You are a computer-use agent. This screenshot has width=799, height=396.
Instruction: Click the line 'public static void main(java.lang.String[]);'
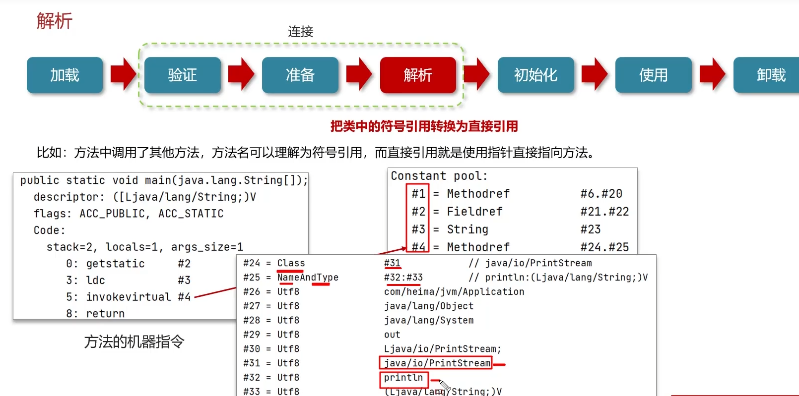tap(164, 180)
